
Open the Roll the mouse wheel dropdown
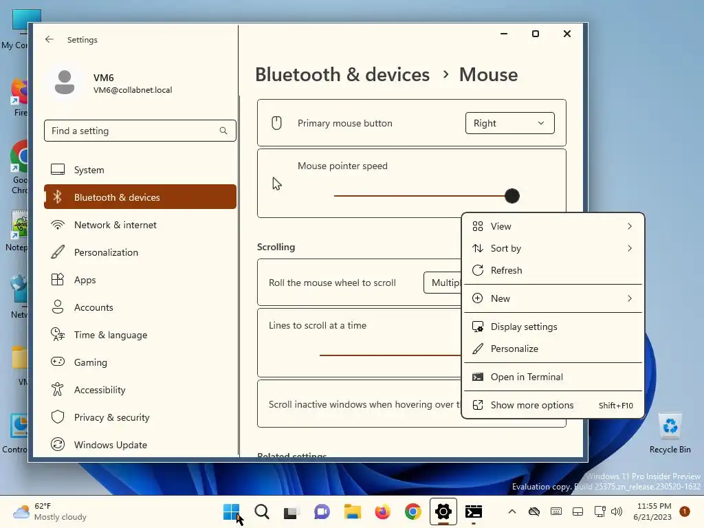(443, 283)
